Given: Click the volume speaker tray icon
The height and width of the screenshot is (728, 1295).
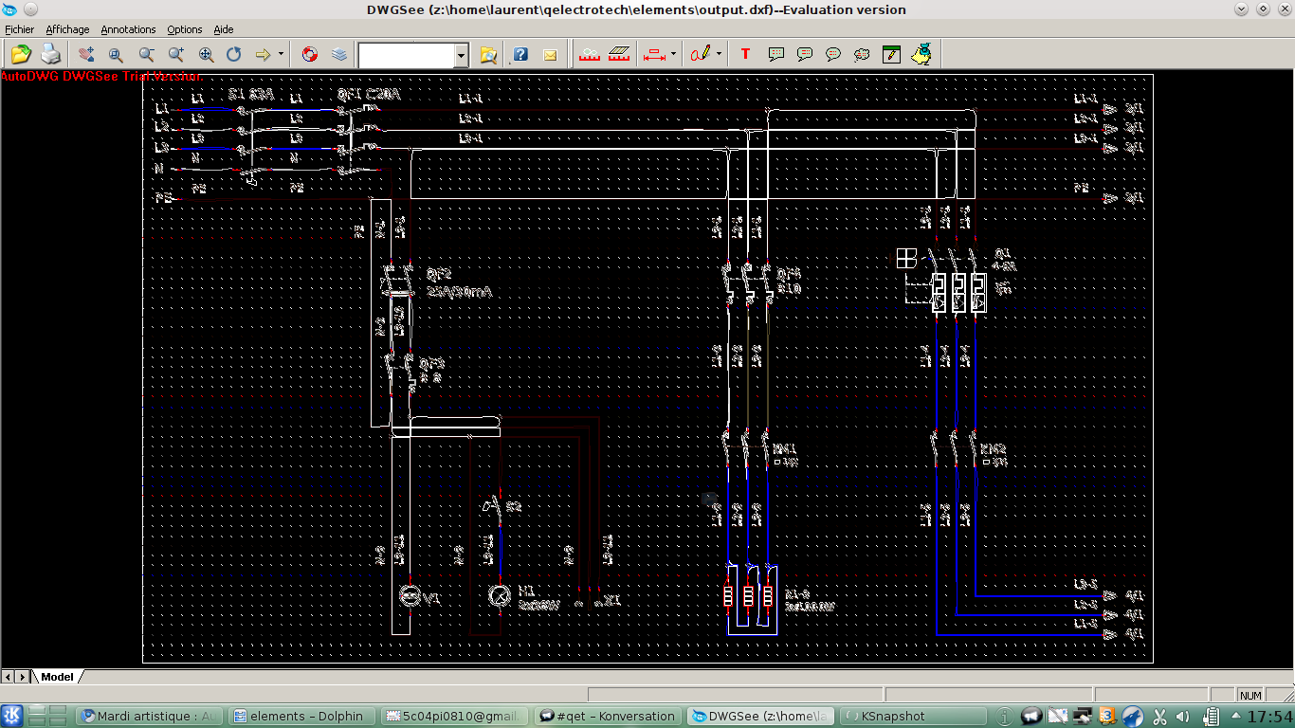Looking at the screenshot, I should (x=1181, y=717).
